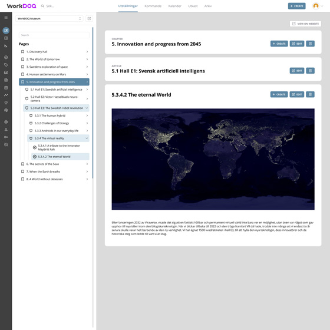Open the tags sidebar icon
Viewport: 330px width, 330px height.
coord(6,65)
